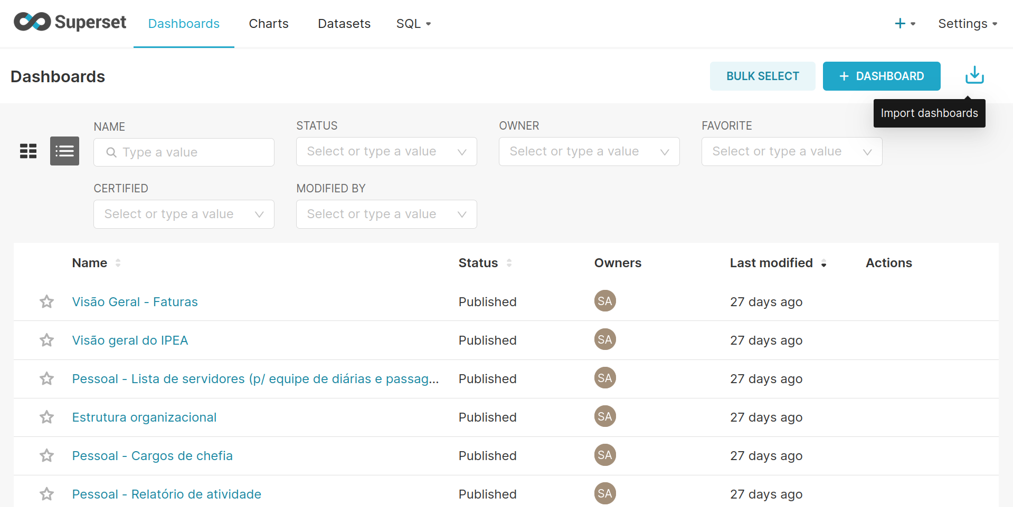Star the Visão geral do IPEA dashboard

[x=47, y=340]
